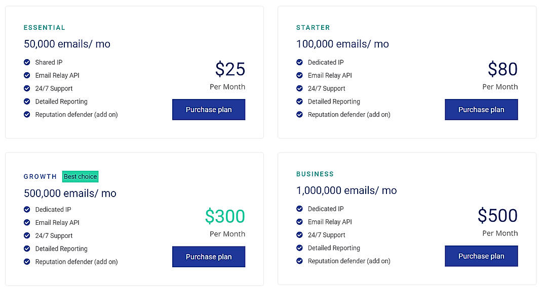Select the Dedicated IP check icon in Business
Image resolution: width=542 pixels, height=292 pixels.
(299, 209)
